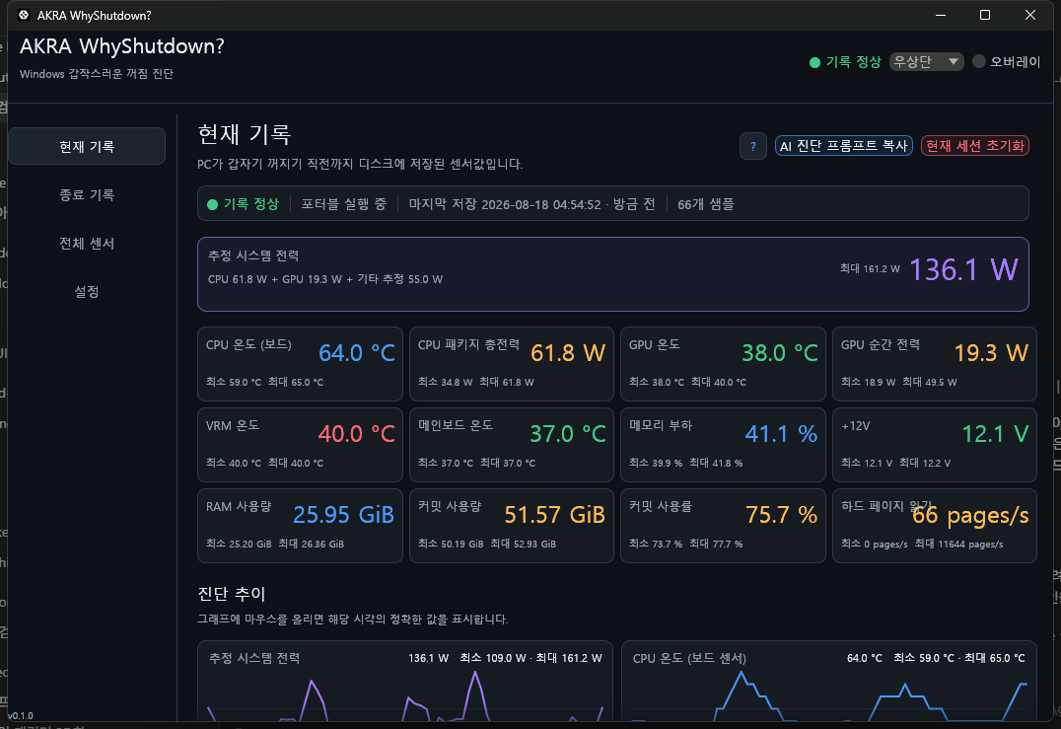Toggle the 오버레이 overlay switch
The height and width of the screenshot is (729, 1061).
point(978,61)
